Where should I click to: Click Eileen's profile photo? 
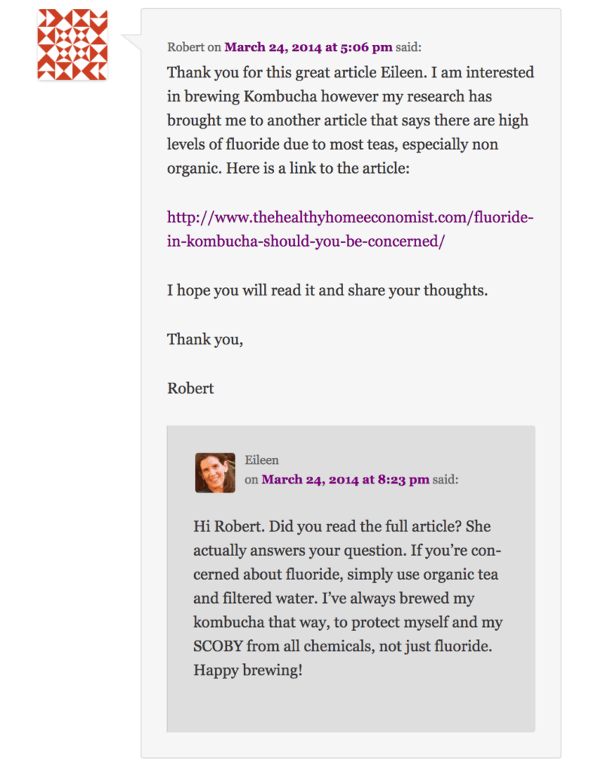click(214, 472)
